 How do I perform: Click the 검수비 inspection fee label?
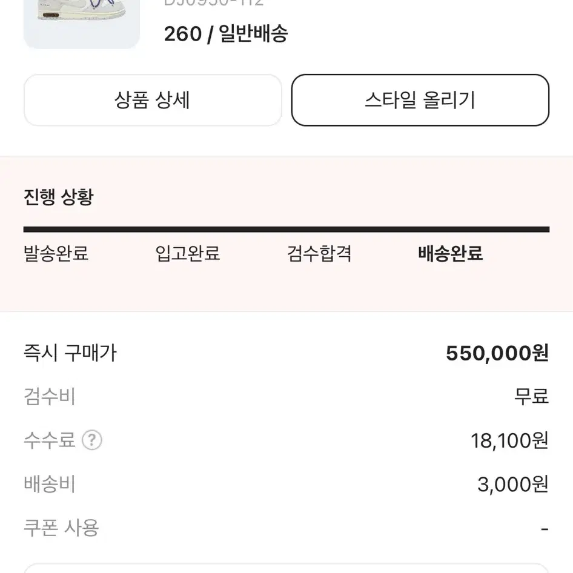click(49, 397)
